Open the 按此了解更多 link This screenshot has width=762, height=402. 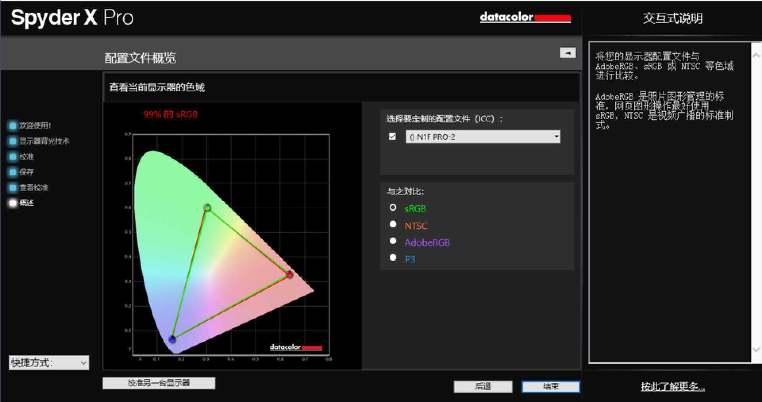point(673,387)
